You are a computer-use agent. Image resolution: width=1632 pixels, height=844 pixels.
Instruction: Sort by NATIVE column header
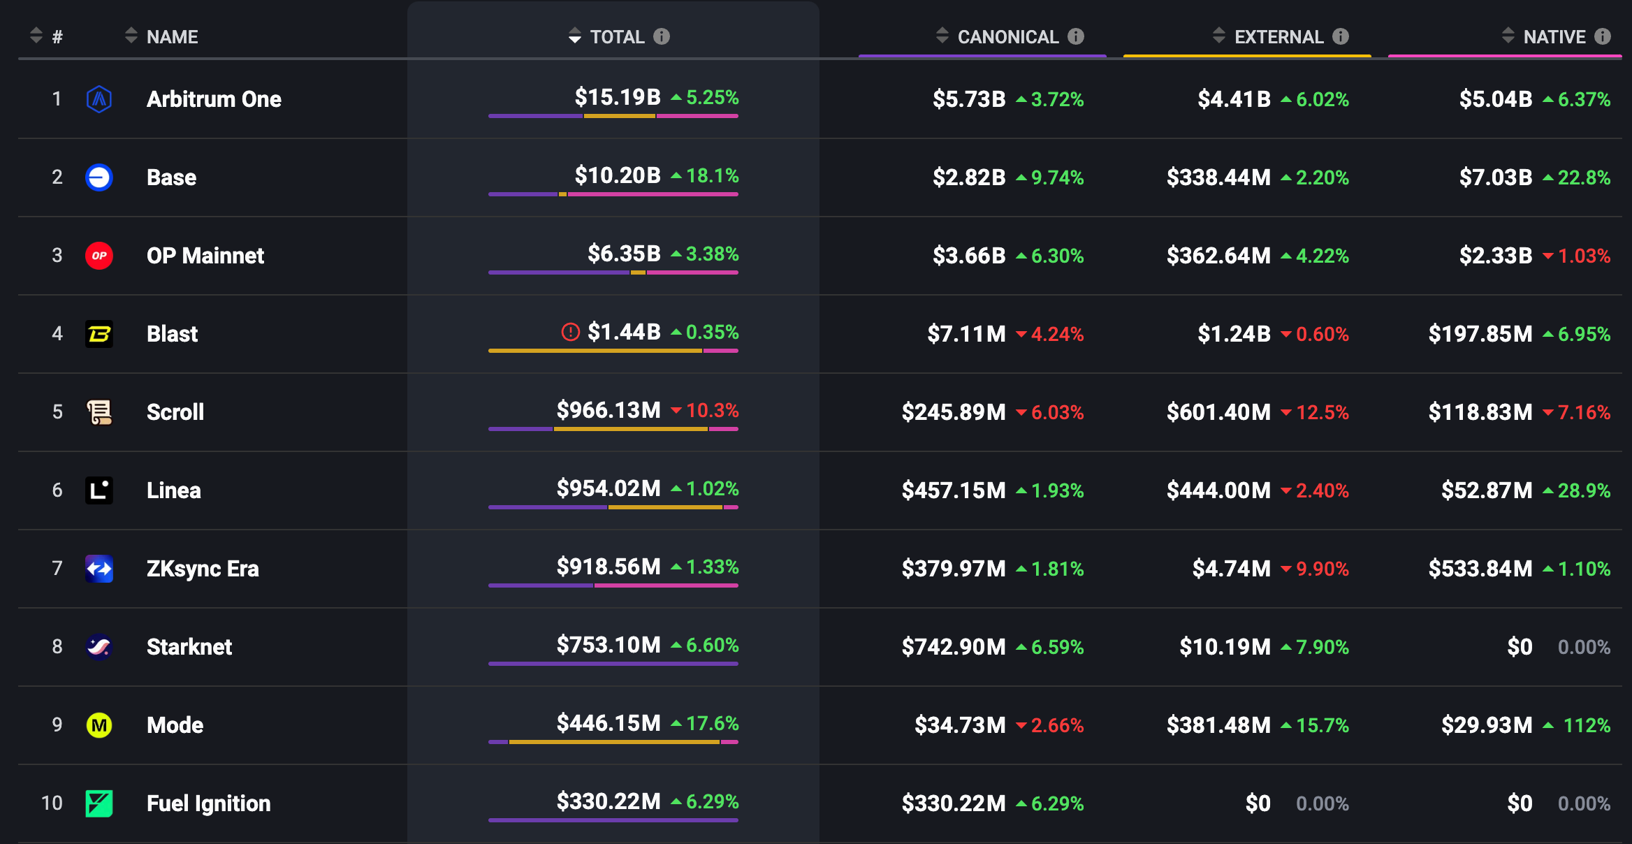[1554, 37]
